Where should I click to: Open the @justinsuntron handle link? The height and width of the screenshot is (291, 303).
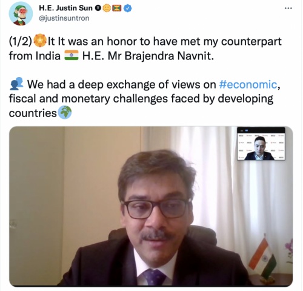64,18
